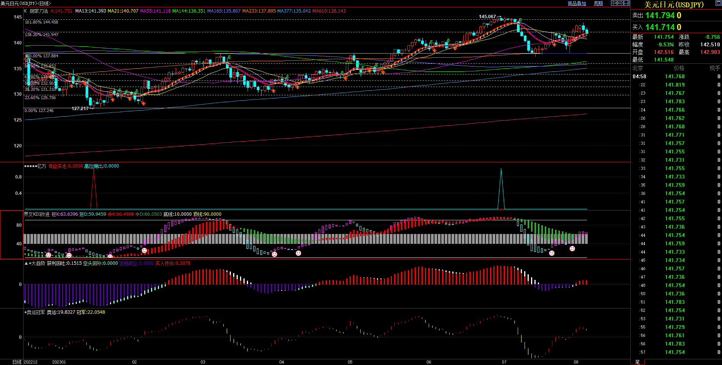Open the 商品叠加 overlay link
Viewport: 722px width, 365px height.
click(577, 3)
